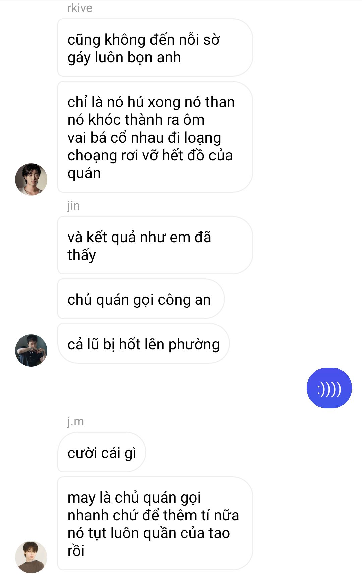Open jin's profile picture
Viewport: 362px width, 575px height.
click(x=31, y=351)
